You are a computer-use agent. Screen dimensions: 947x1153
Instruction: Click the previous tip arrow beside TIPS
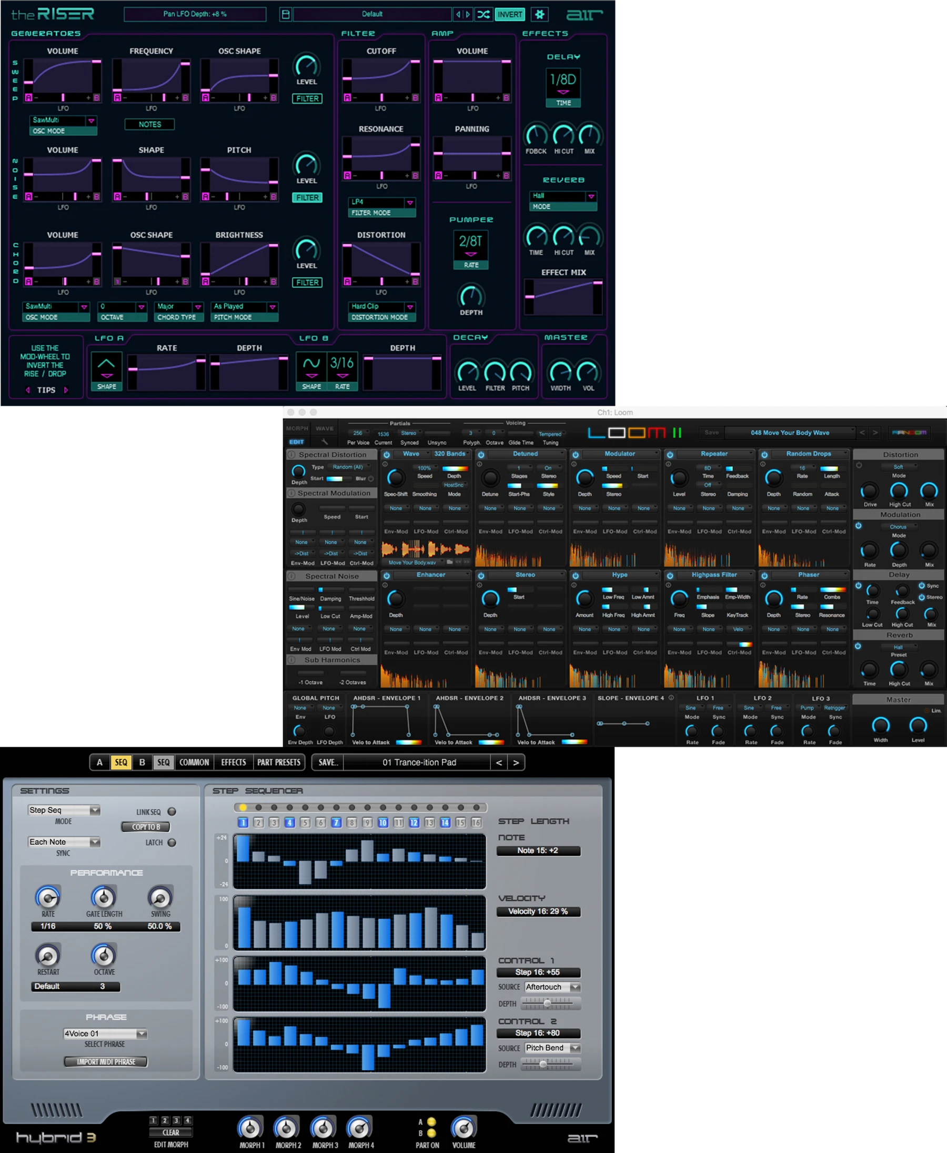pyautogui.click(x=28, y=390)
